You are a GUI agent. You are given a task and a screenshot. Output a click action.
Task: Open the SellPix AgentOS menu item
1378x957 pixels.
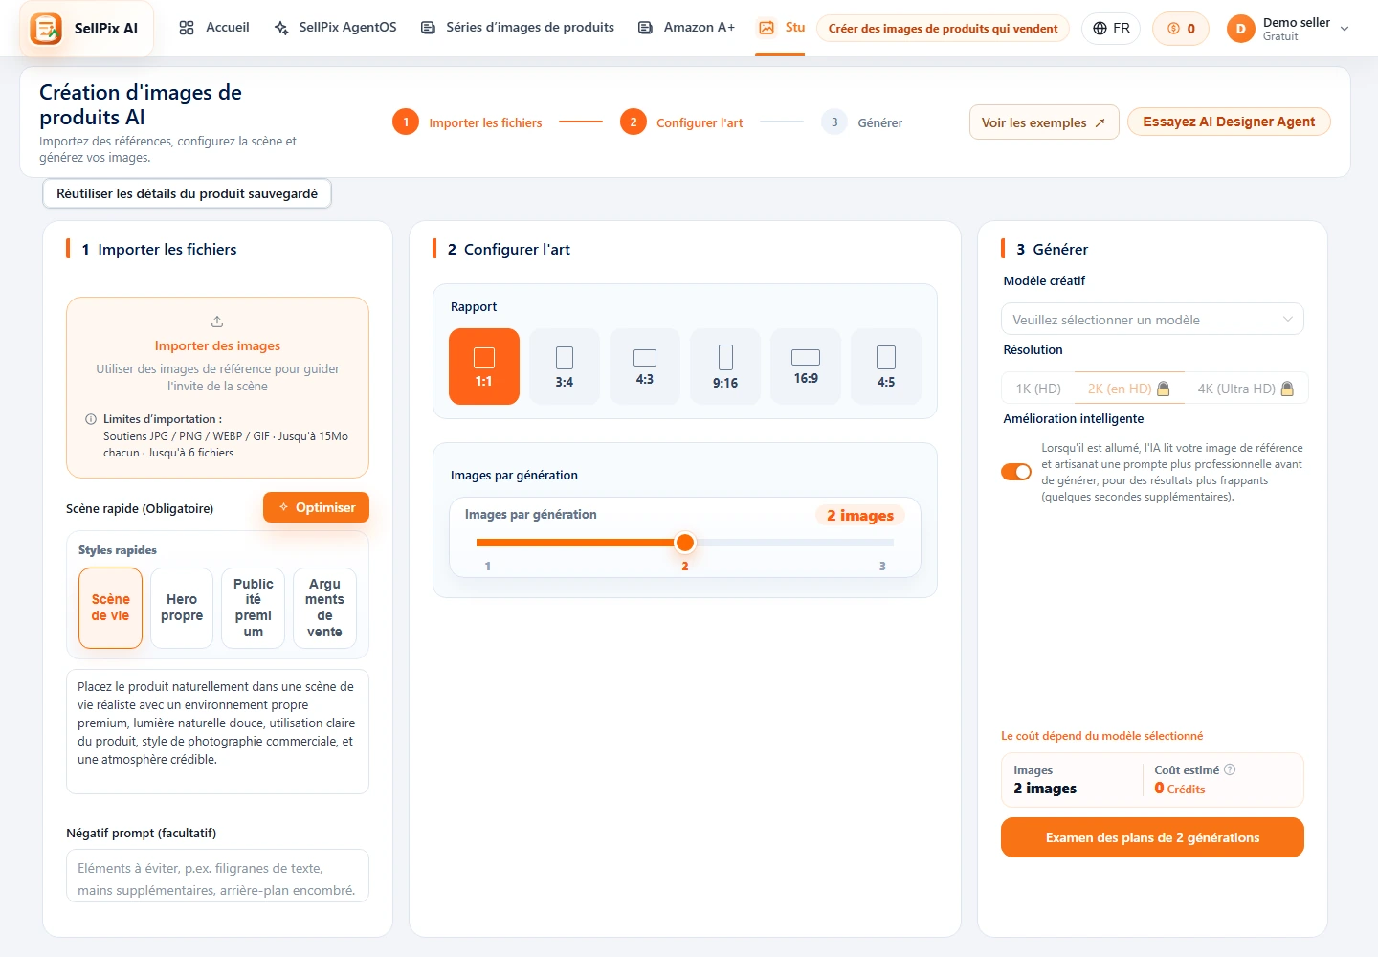335,28
